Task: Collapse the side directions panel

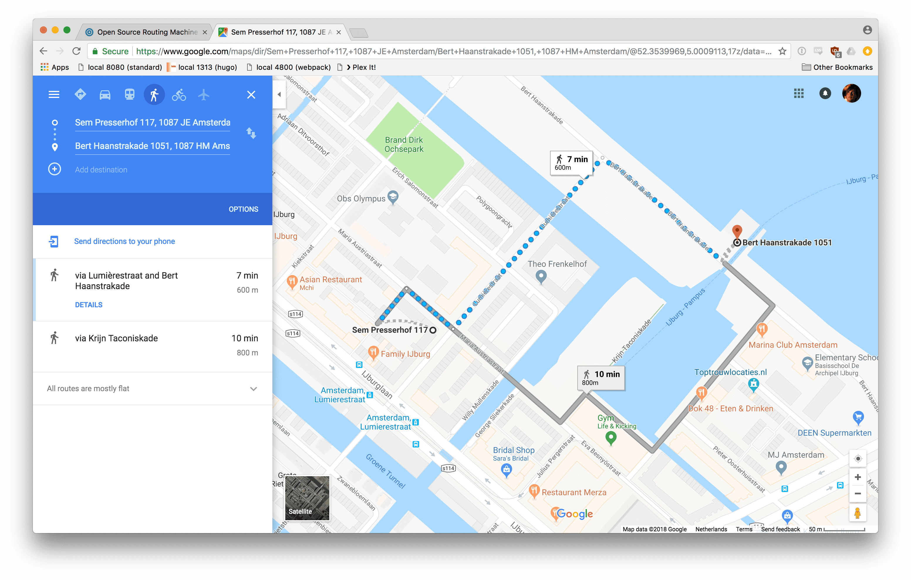Action: [x=279, y=94]
